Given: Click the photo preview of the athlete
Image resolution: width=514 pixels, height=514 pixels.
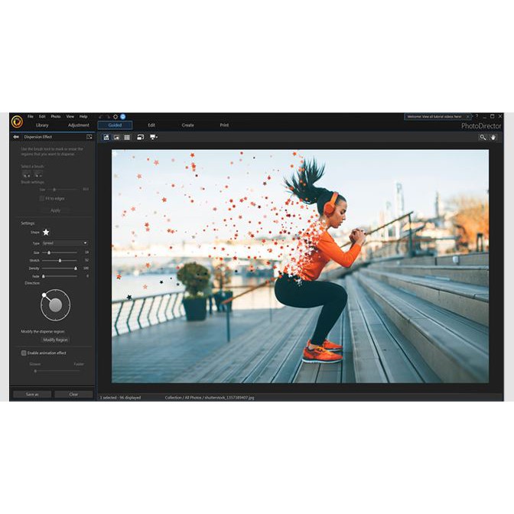Looking at the screenshot, I should [x=300, y=266].
